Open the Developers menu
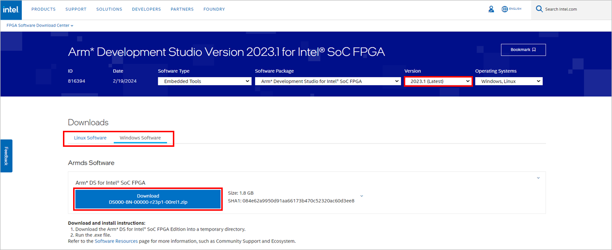Screen dimensions: 612x250 [146, 9]
